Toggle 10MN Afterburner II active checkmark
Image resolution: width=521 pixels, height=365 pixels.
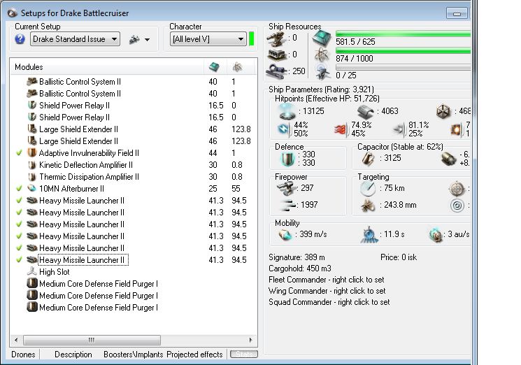pos(20,188)
